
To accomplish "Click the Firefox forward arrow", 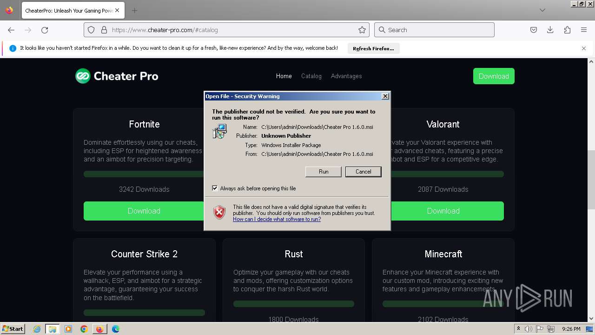I will [28, 30].
